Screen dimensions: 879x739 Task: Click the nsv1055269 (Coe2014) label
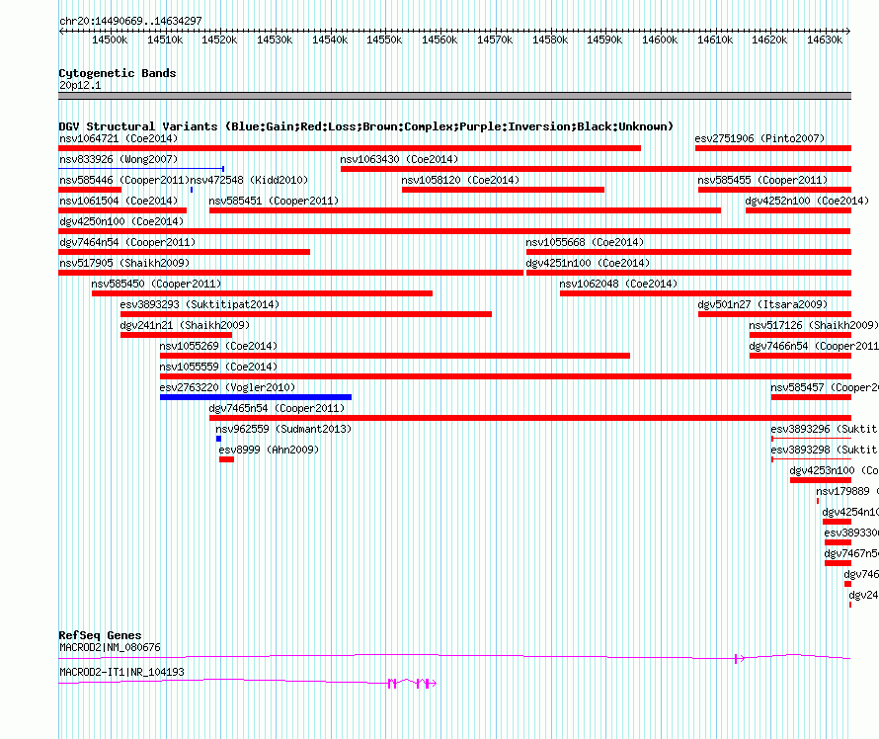[x=218, y=346]
